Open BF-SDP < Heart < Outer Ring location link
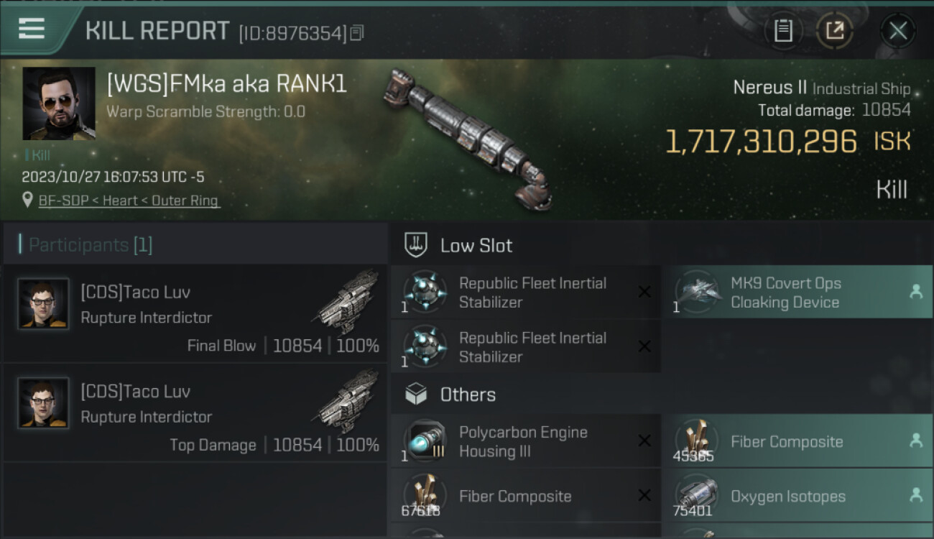 click(129, 201)
